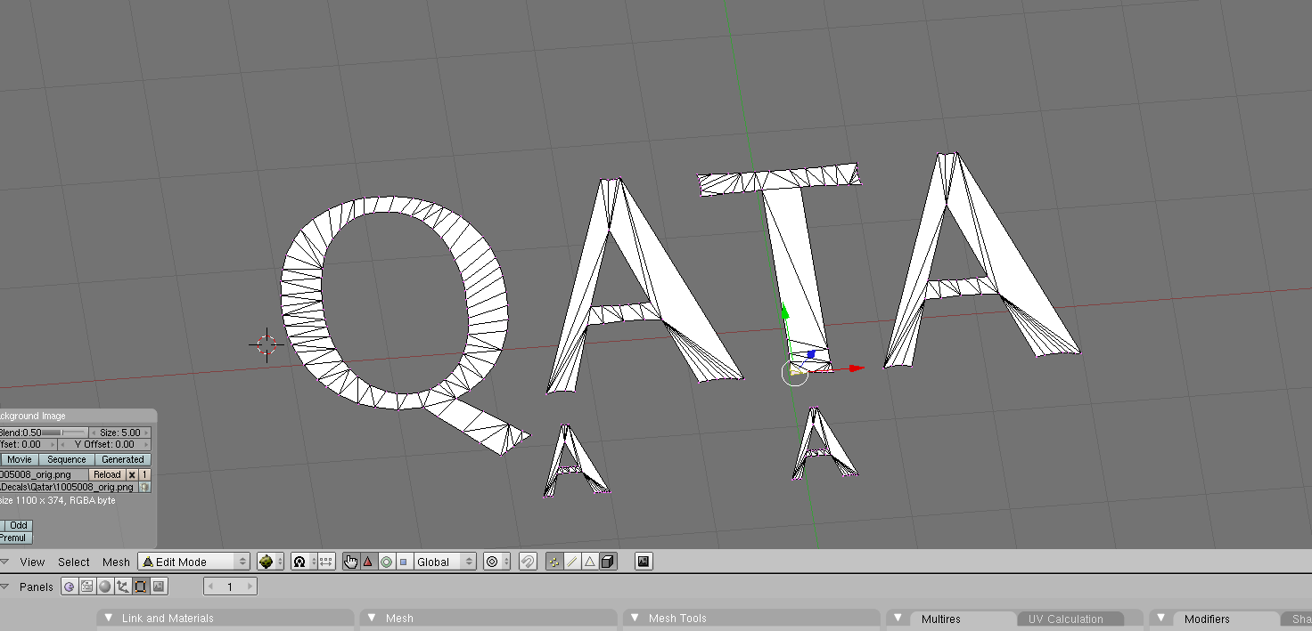Toggle occlude background geometry cube
Viewport: 1312px width, 631px height.
[607, 562]
